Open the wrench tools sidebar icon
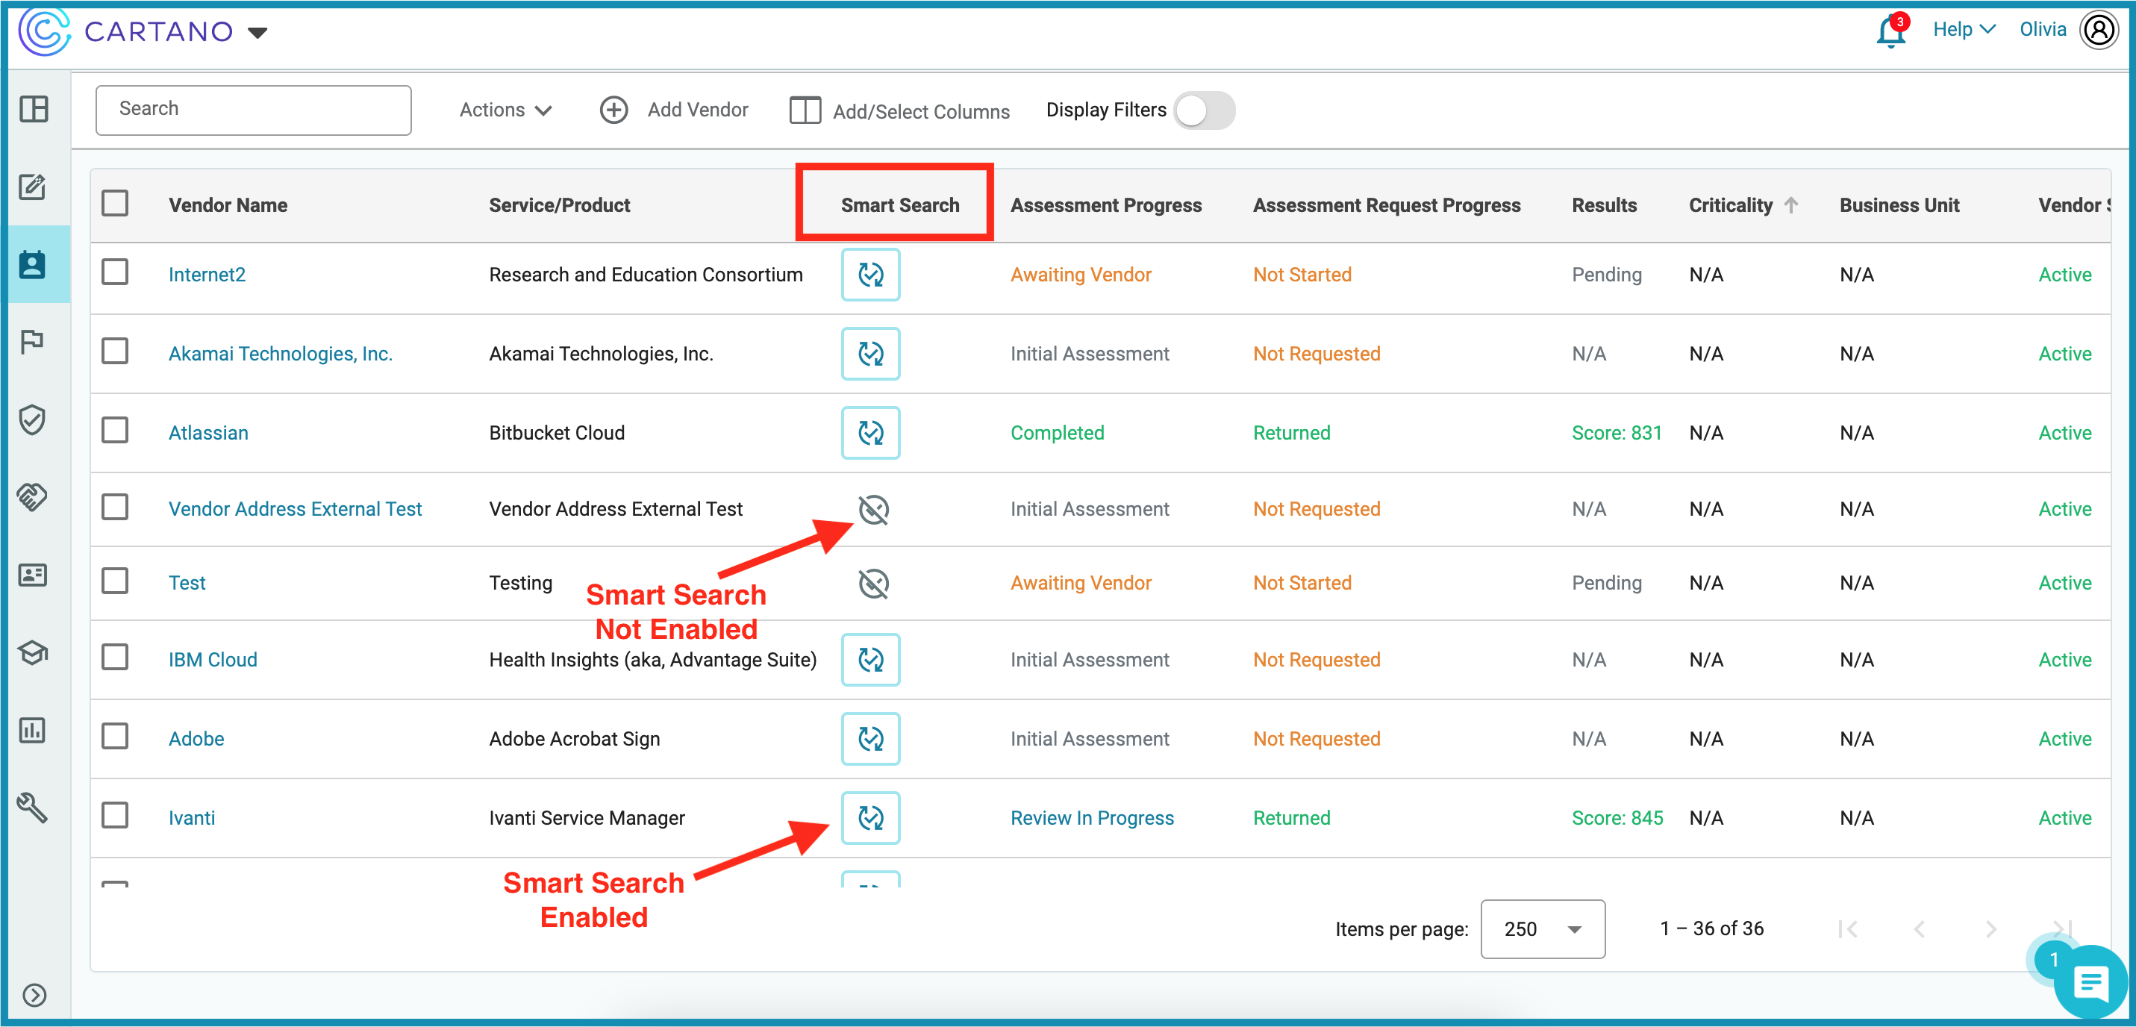Screen dimensions: 2136x1027 [33, 807]
